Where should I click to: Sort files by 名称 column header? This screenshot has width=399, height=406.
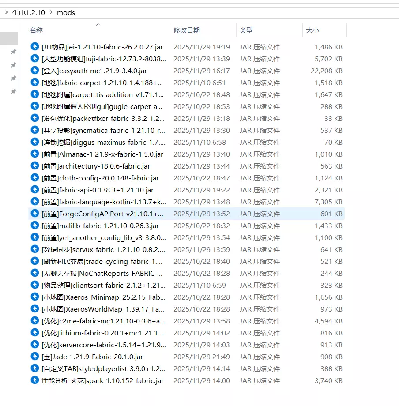click(36, 30)
